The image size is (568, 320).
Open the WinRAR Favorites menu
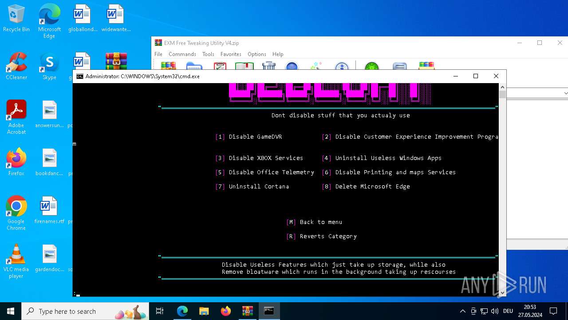tap(231, 54)
